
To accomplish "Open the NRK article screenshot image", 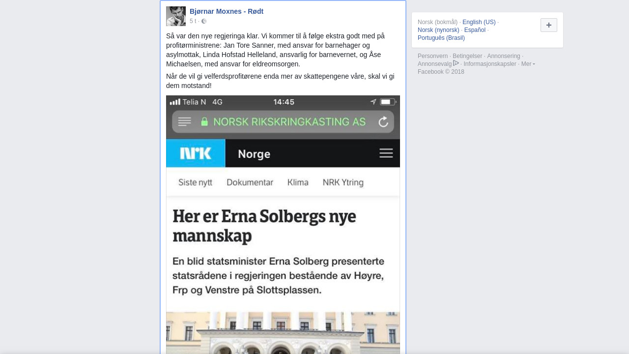I will coord(283,225).
